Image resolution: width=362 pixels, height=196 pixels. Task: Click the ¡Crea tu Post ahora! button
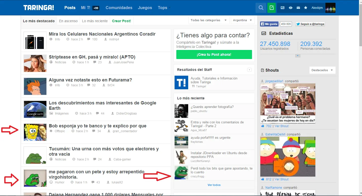[214, 54]
